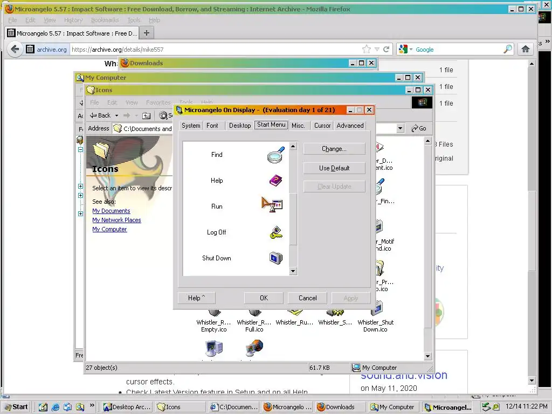
Task: Switch to the Font tab
Action: coord(212,126)
